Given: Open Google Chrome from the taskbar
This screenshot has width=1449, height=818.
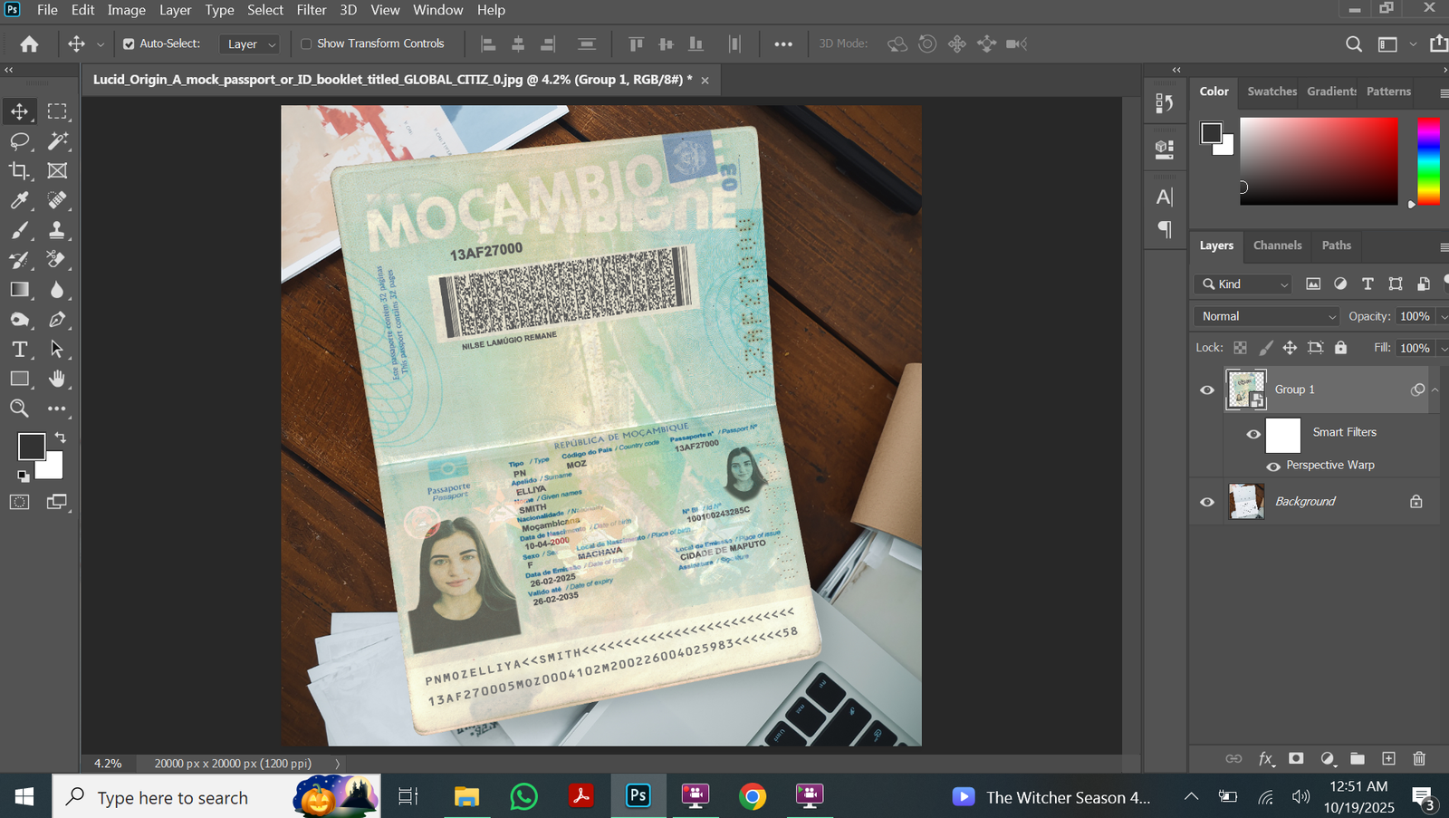Looking at the screenshot, I should click(752, 796).
